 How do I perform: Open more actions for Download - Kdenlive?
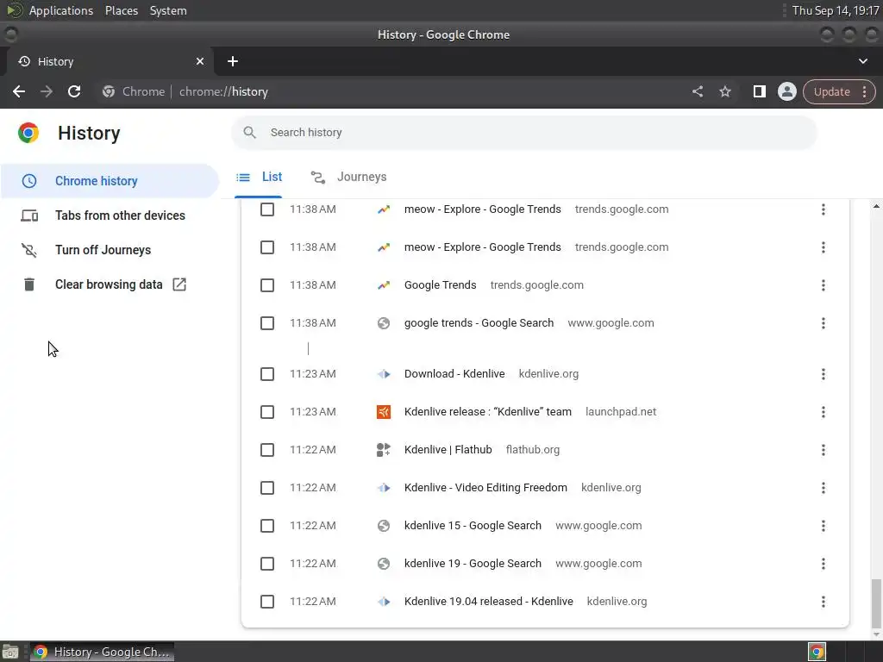coord(823,374)
